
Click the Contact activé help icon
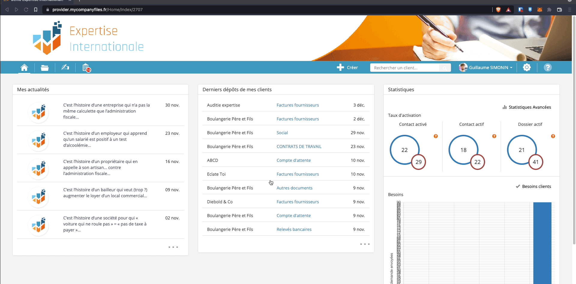click(436, 136)
